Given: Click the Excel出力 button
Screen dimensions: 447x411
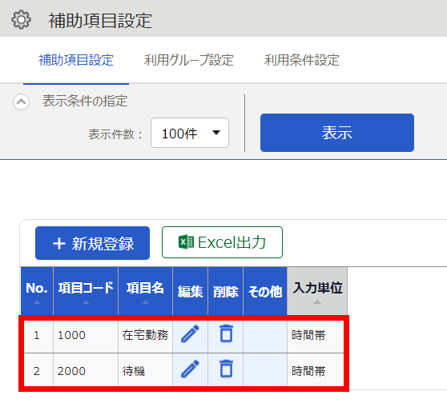Looking at the screenshot, I should click(x=222, y=242).
